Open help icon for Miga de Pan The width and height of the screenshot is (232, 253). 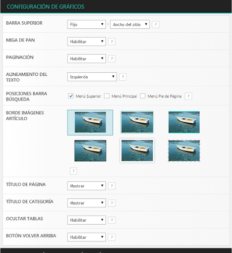click(111, 41)
